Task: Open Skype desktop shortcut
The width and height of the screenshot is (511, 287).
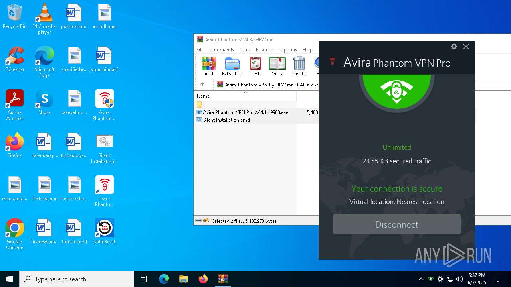Action: tap(44, 102)
